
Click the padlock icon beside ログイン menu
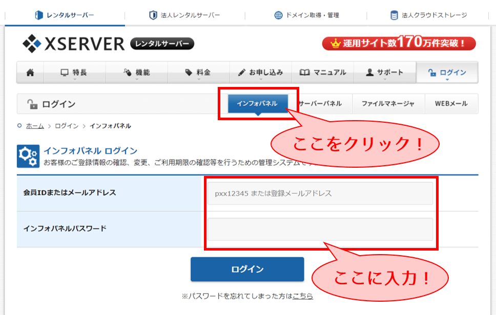[x=432, y=73]
